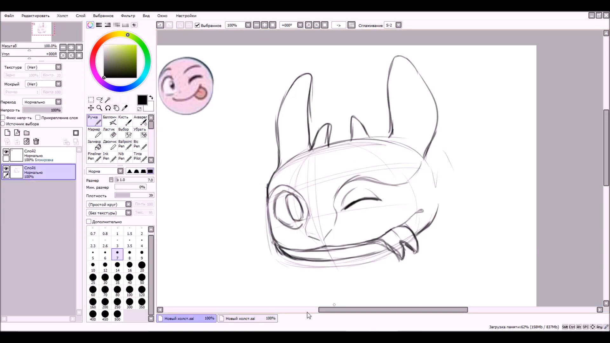This screenshot has height=343, width=610.
Task: Toggle the Дополнительно checkbox
Action: [x=89, y=222]
